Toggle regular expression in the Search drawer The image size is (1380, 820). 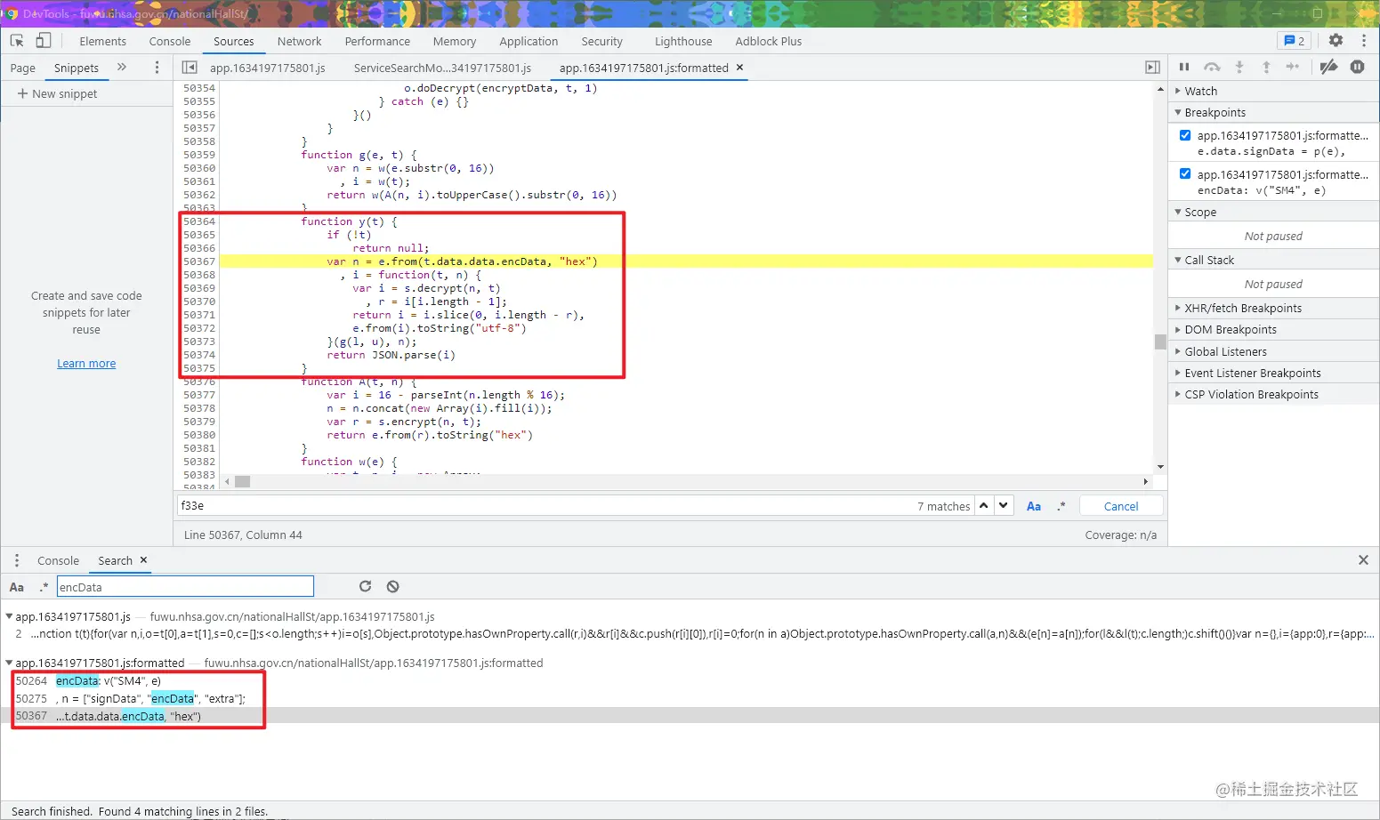tap(44, 587)
